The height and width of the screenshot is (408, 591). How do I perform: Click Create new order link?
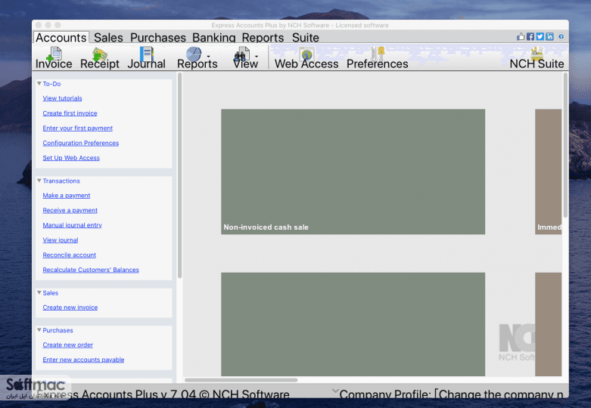[x=68, y=345]
